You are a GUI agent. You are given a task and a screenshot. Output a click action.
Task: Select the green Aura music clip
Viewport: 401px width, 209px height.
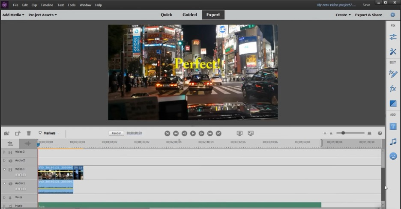coord(180,205)
